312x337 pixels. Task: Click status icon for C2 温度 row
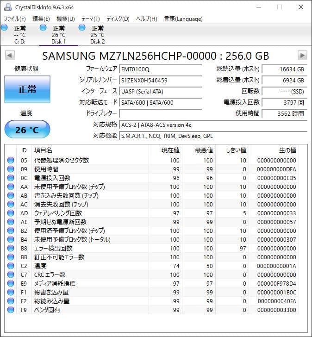tap(11, 266)
